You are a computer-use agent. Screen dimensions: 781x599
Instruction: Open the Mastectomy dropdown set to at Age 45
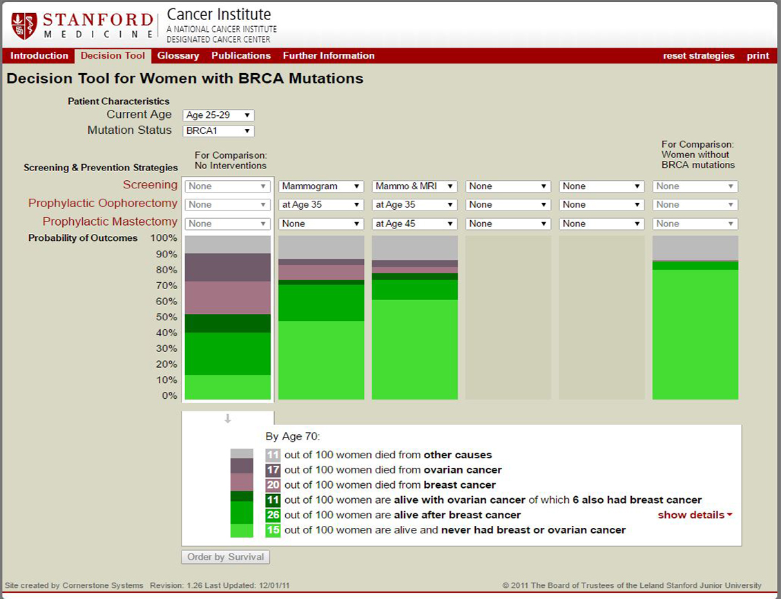414,224
